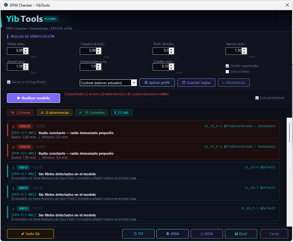Image resolution: width=293 pixels, height=242 pixels.
Task: Click the Prof / Ø máx. value field
Action: (x=161, y=51)
